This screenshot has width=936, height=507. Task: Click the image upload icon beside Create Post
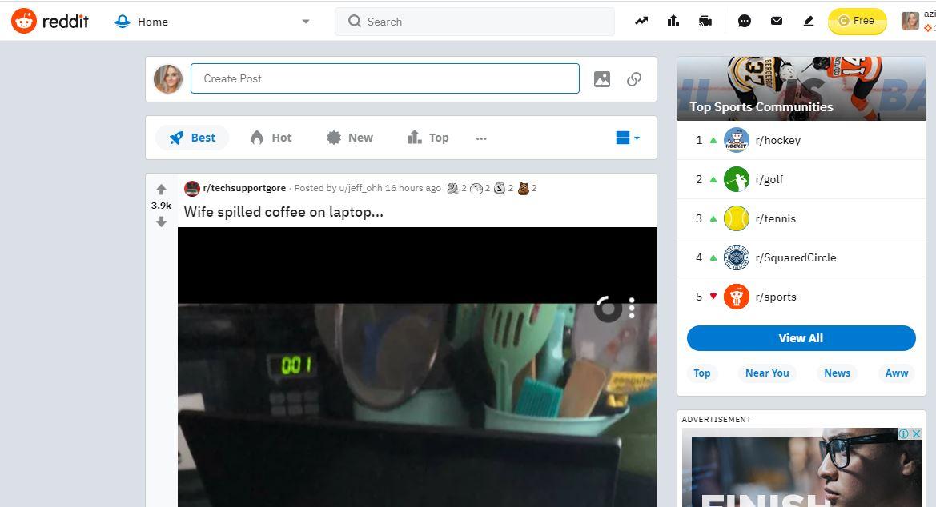tap(602, 78)
